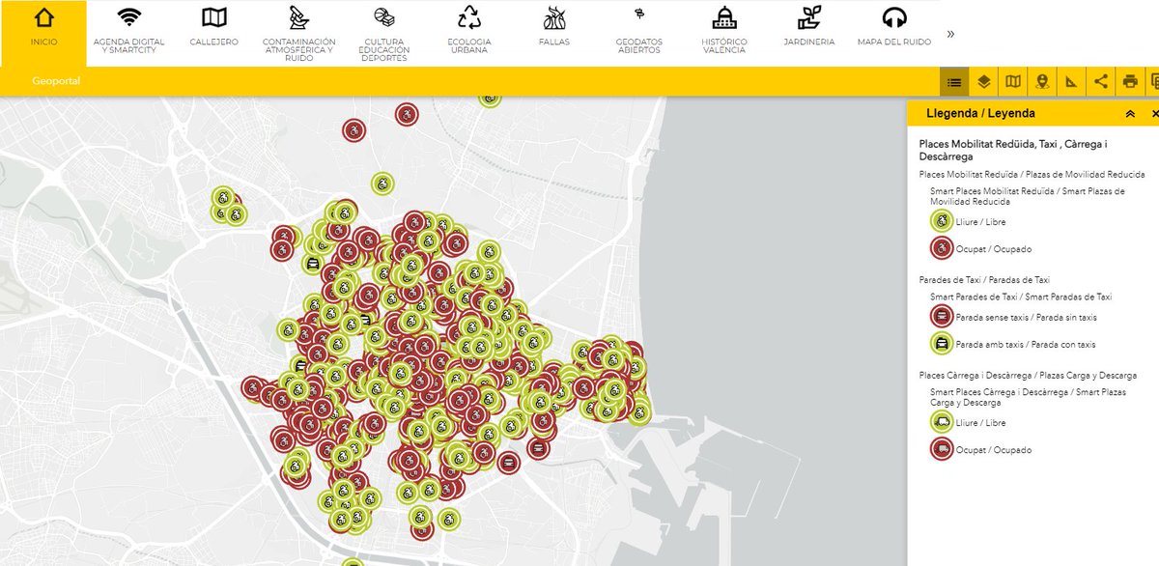Toggle the legend list toolbar button
Image resolution: width=1159 pixels, height=566 pixels.
pos(954,81)
